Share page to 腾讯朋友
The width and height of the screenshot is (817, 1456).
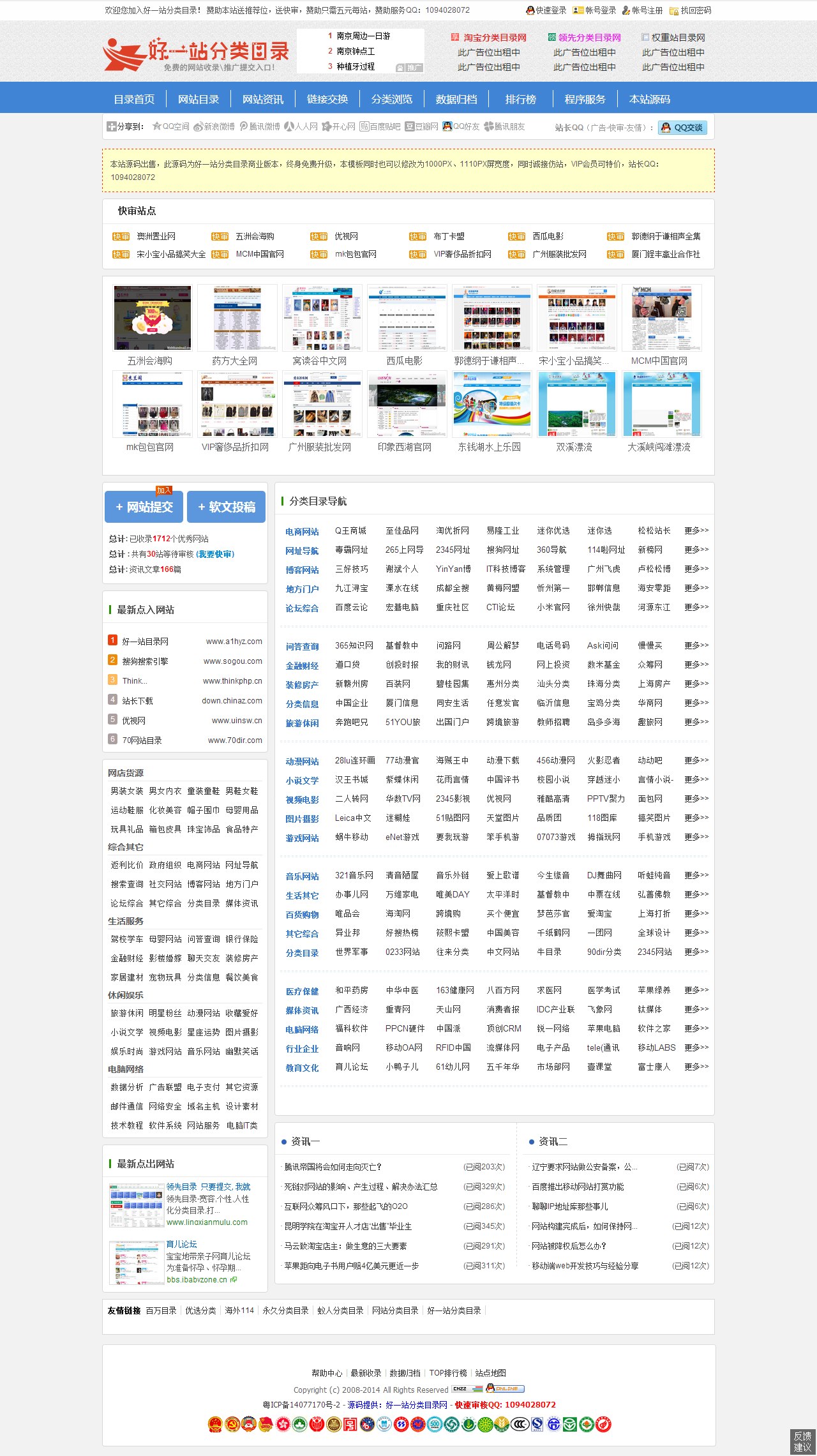click(x=504, y=127)
